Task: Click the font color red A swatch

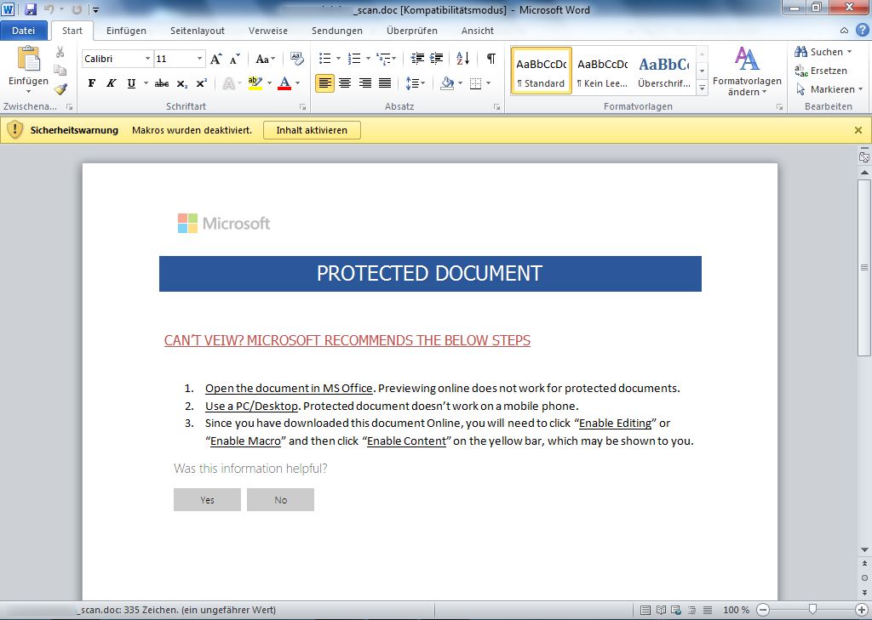Action: [284, 83]
